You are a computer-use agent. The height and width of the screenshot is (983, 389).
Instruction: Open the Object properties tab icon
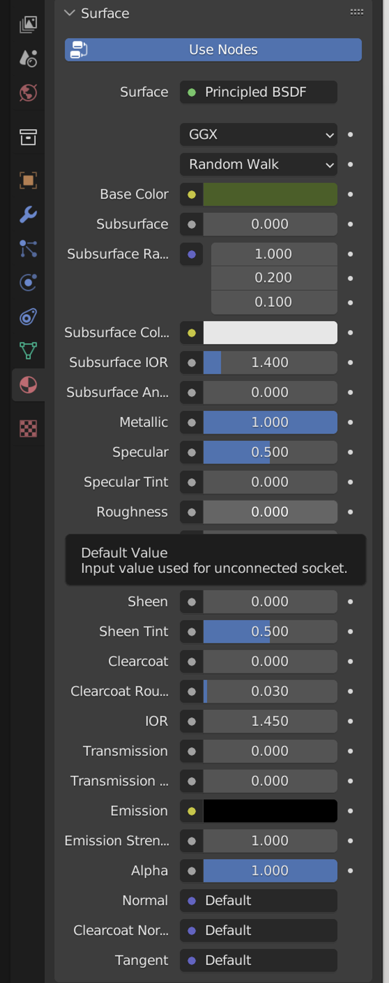coord(28,180)
